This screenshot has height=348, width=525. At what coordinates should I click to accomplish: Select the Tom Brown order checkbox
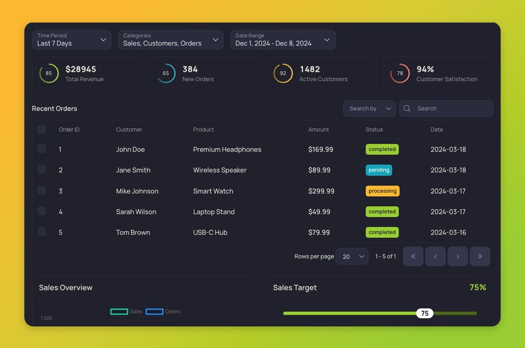41,231
